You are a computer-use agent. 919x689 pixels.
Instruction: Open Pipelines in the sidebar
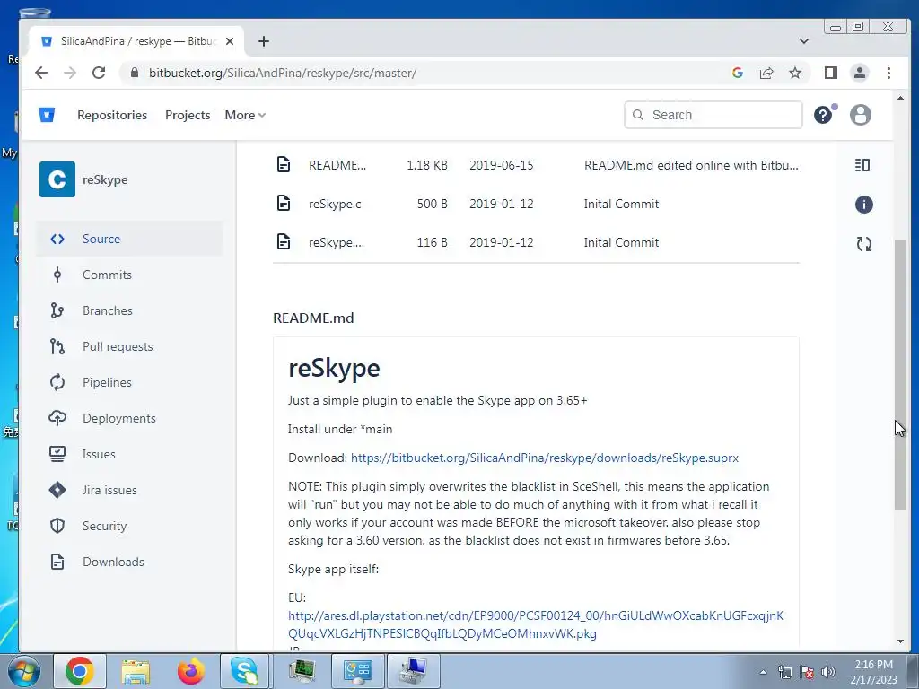point(129,382)
